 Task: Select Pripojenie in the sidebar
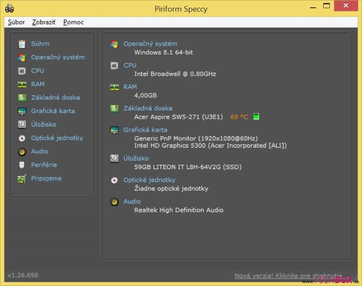coord(46,178)
